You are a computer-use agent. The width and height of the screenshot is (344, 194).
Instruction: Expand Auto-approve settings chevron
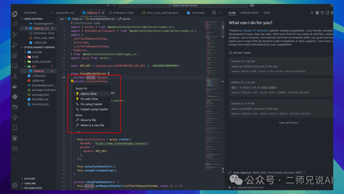tap(304, 173)
